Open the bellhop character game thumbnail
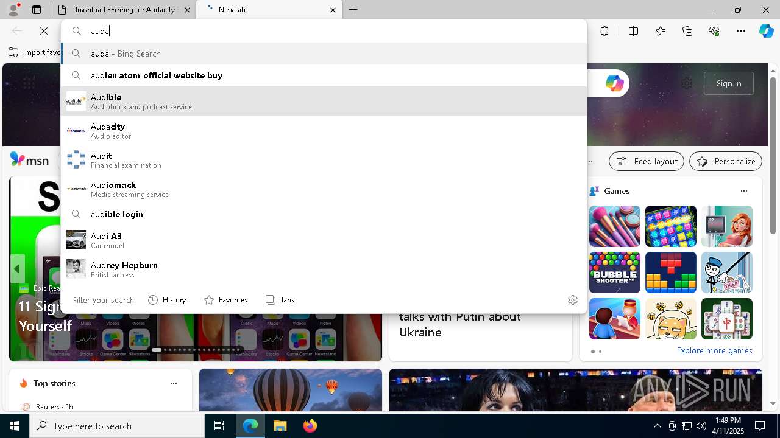780x438 pixels. 615,319
